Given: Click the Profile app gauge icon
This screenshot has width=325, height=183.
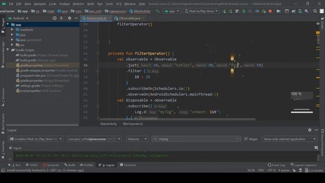Looking at the screenshot, I should click(x=257, y=11).
